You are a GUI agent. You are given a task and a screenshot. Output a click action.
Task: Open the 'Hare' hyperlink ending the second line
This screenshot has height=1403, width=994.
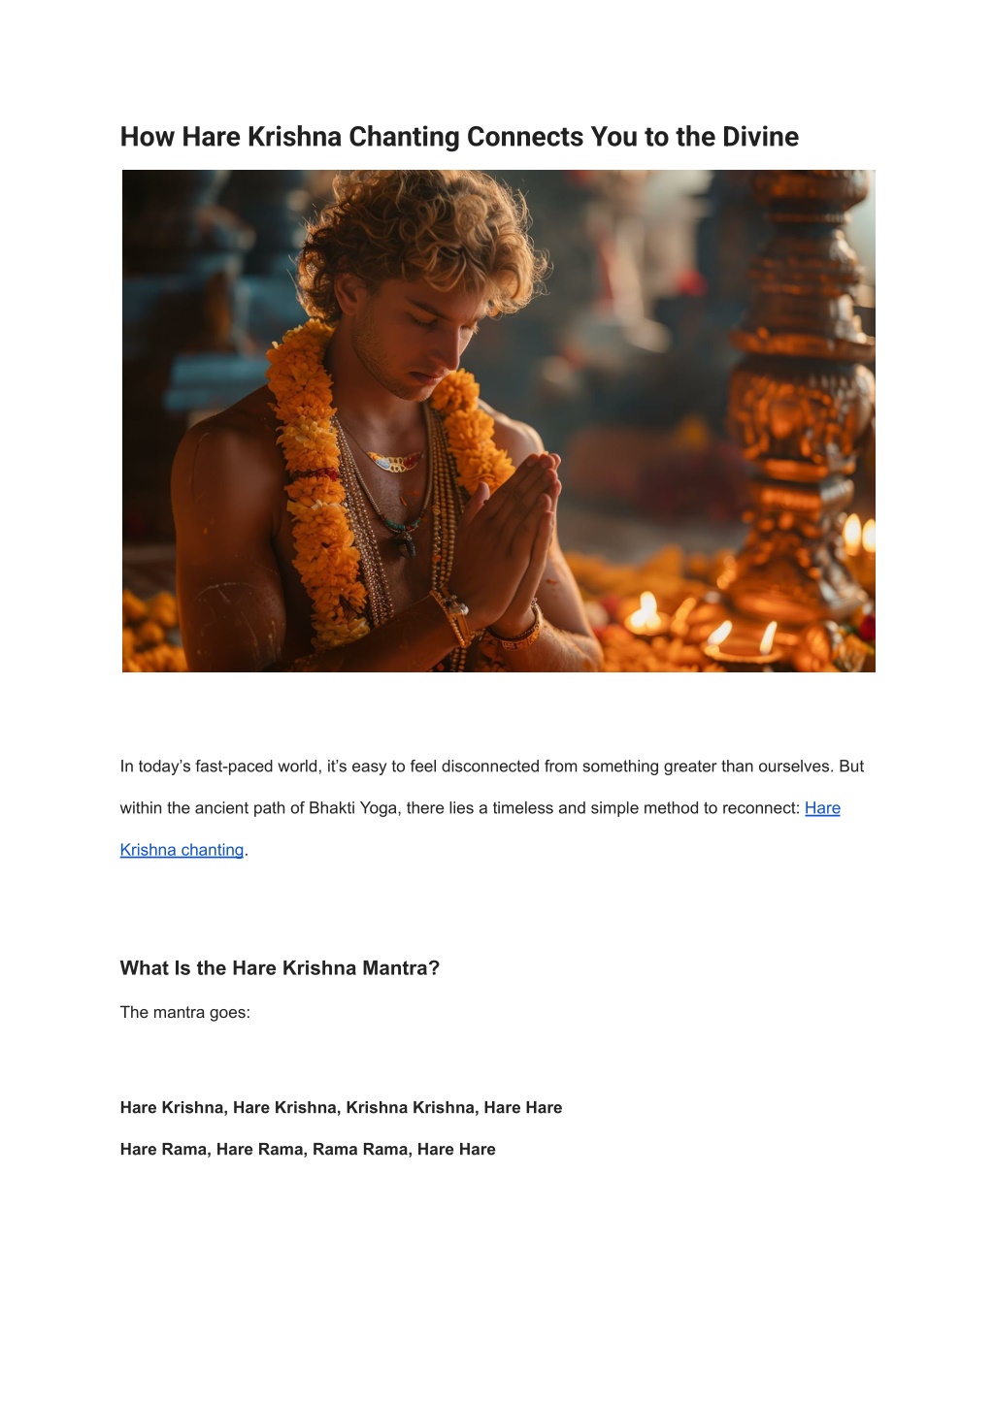(822, 808)
